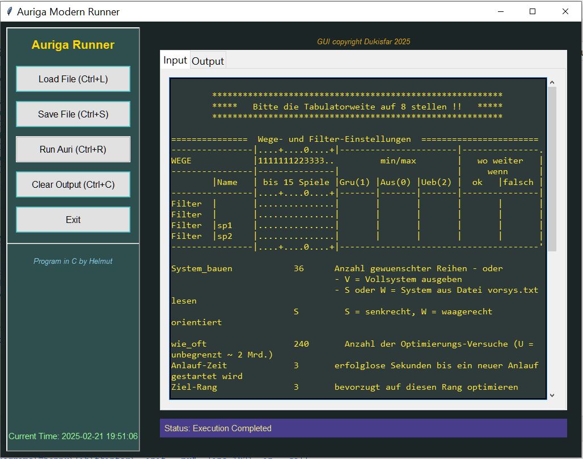This screenshot has width=583, height=459.
Task: Click the "GUI copyright Dukisfar 2025" text
Action: 364,41
